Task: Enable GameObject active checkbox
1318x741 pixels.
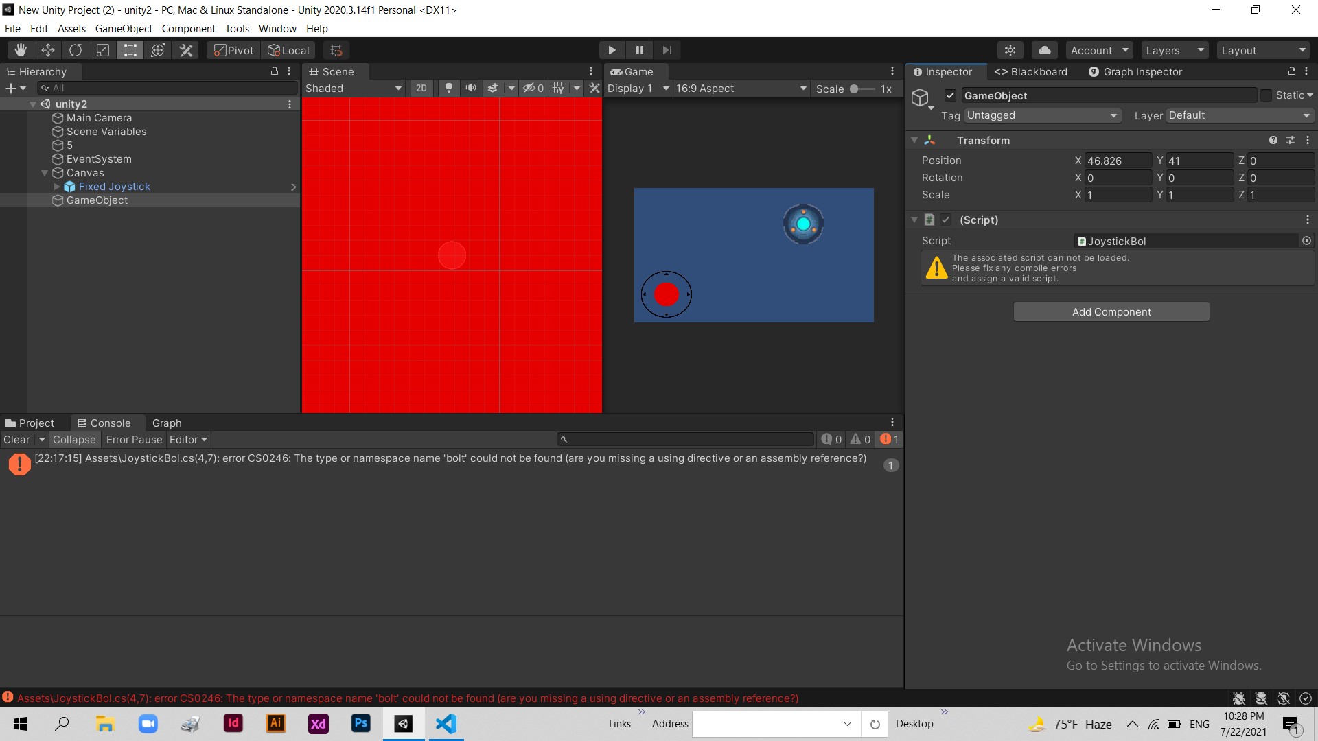Action: click(x=950, y=96)
